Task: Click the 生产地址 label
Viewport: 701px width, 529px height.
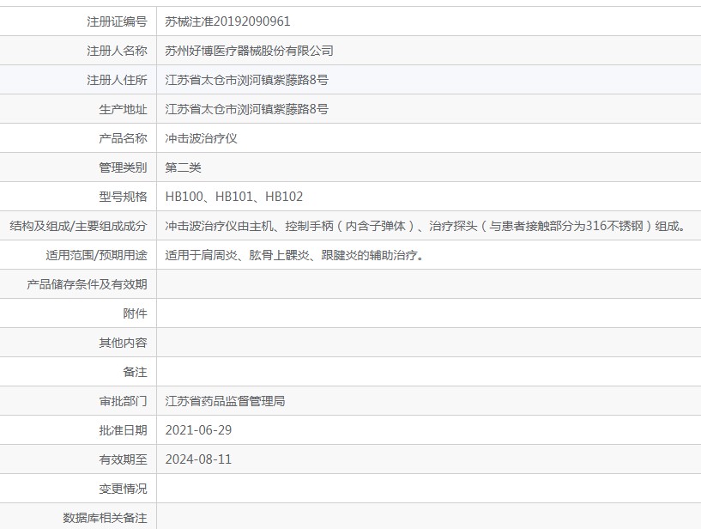Action: click(x=123, y=109)
